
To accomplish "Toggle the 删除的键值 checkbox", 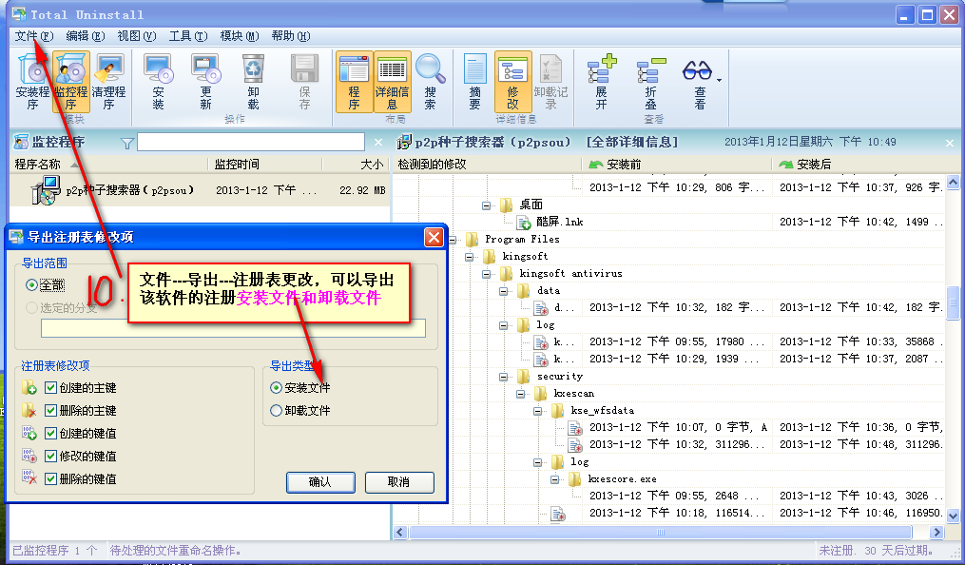I will pyautogui.click(x=51, y=478).
